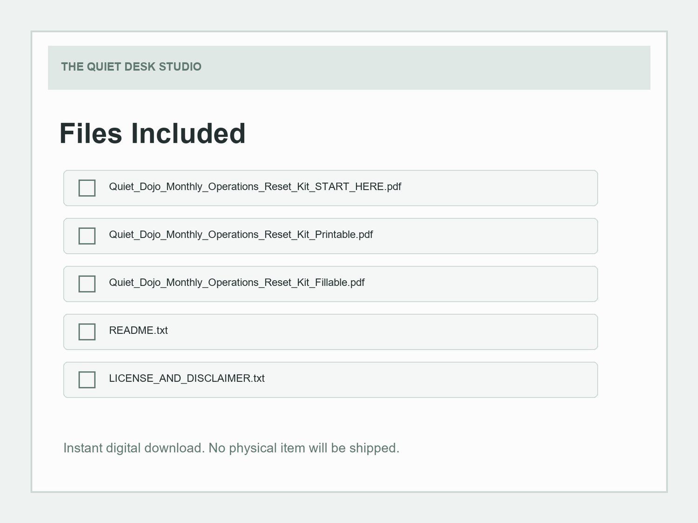
Task: Click the Files Included heading
Action: [x=153, y=133]
